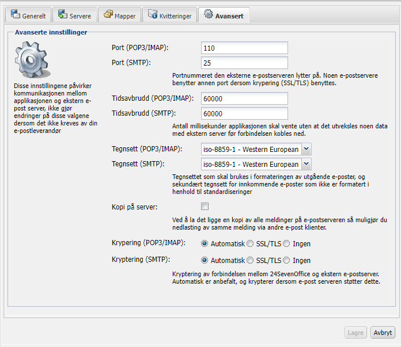Click the Kopi på server label
401x347 pixels.
[134, 207]
